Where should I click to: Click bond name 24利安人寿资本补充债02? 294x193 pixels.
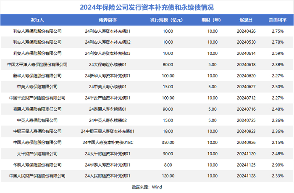(x=108, y=42)
